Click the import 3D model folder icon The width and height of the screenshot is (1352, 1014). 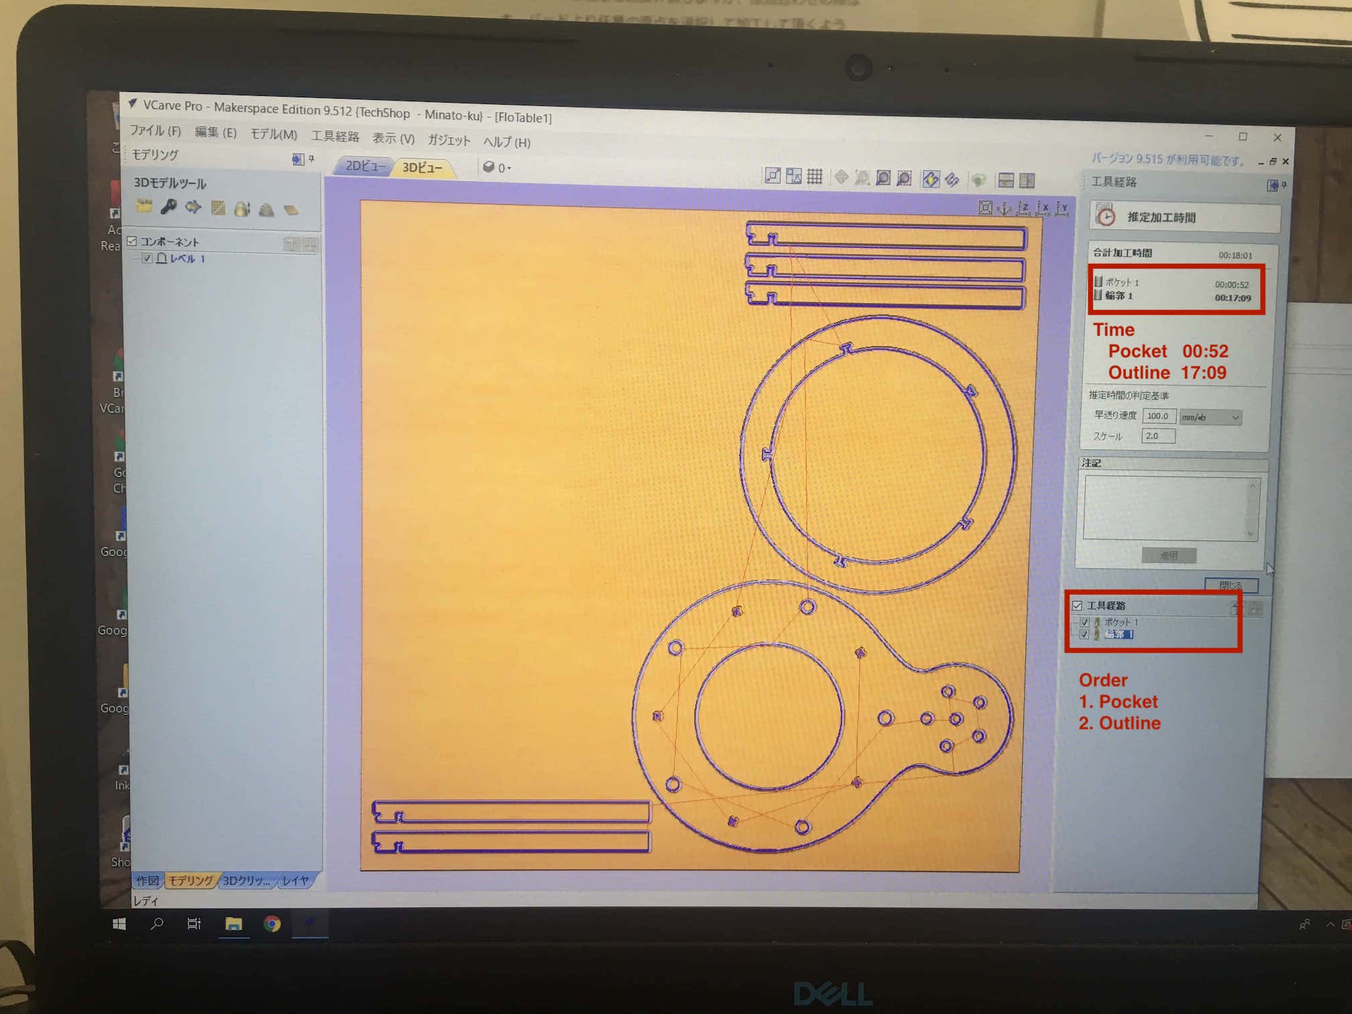click(x=144, y=207)
